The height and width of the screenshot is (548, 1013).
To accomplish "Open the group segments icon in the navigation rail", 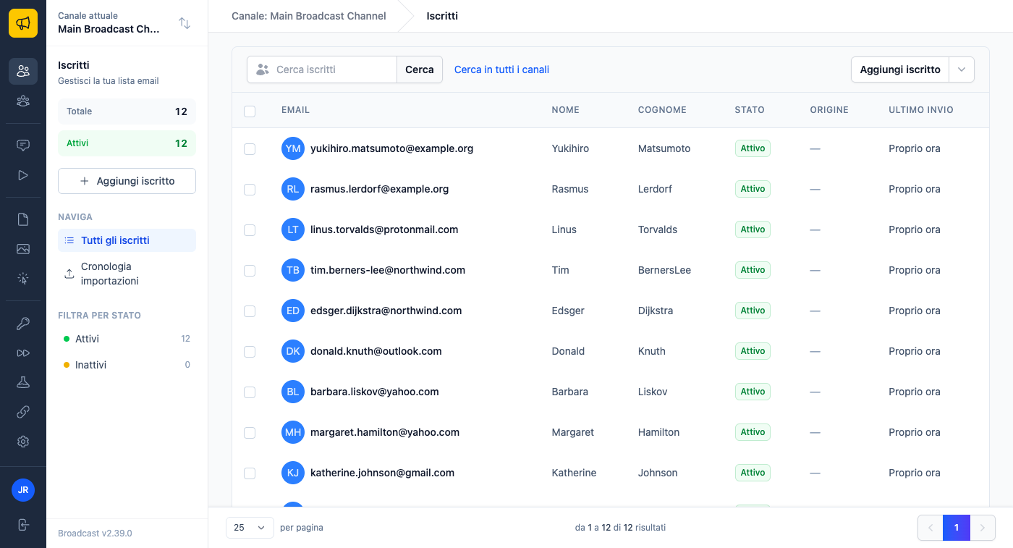I will point(23,101).
